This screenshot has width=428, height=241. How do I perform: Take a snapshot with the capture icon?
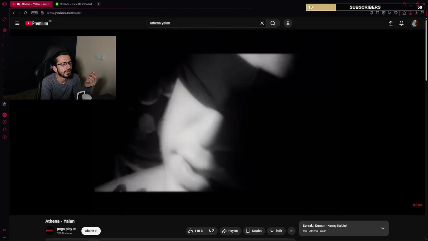tap(378, 13)
